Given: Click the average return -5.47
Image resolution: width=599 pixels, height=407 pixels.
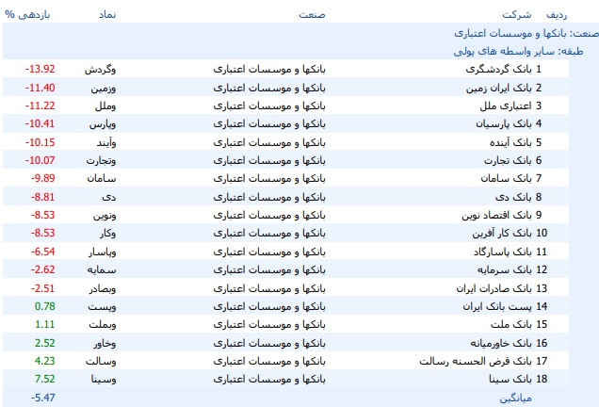Looking at the screenshot, I should (42, 398).
